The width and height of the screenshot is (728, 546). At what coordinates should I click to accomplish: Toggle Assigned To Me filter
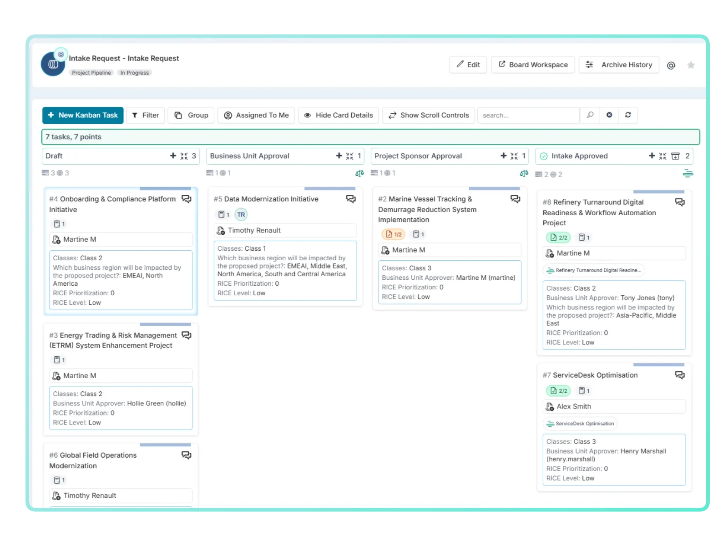(x=257, y=115)
